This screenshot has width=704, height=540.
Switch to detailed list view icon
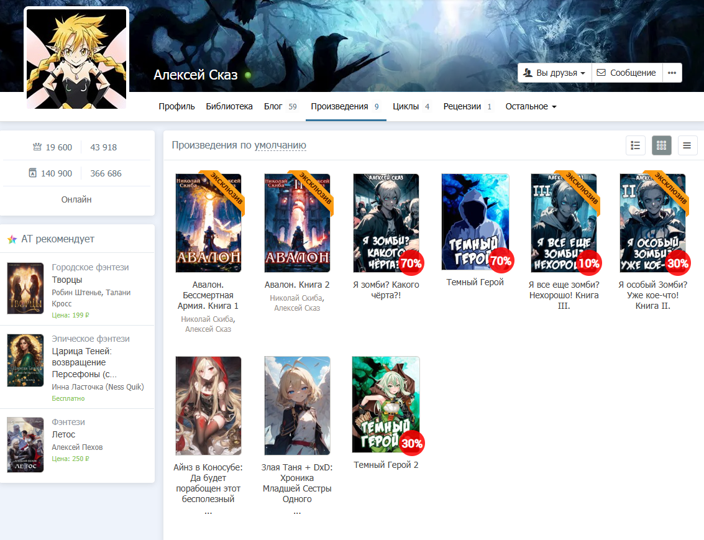(x=635, y=145)
